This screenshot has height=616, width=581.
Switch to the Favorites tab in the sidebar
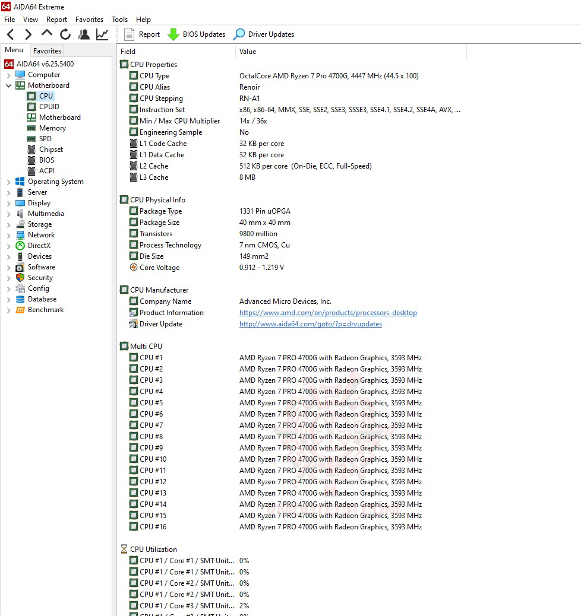[x=47, y=50]
